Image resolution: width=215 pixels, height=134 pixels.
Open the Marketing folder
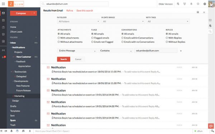click(x=19, y=96)
